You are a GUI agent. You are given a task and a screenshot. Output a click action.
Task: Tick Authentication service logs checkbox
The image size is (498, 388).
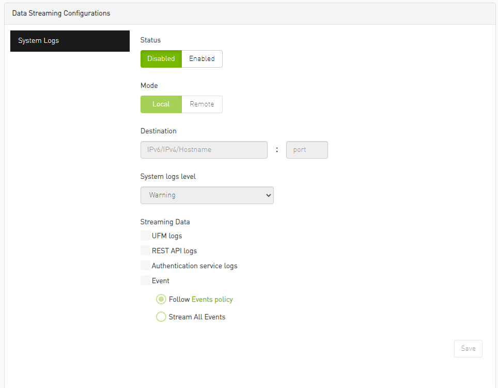point(145,266)
